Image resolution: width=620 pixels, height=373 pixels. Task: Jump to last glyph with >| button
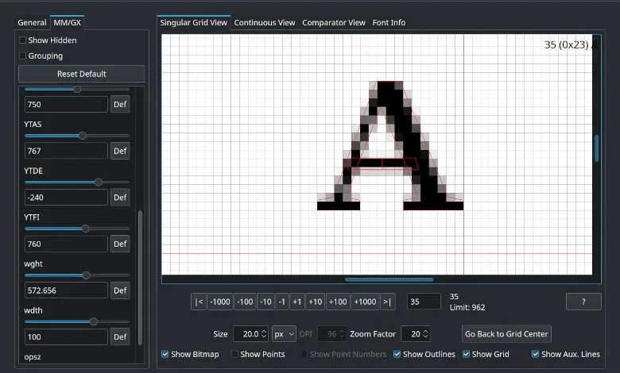click(x=388, y=302)
